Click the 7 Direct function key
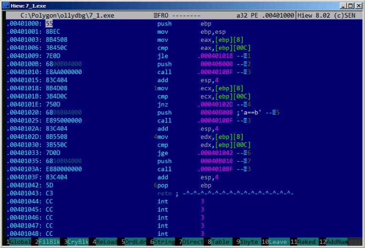This screenshot has width=365, height=248. pos(191,242)
